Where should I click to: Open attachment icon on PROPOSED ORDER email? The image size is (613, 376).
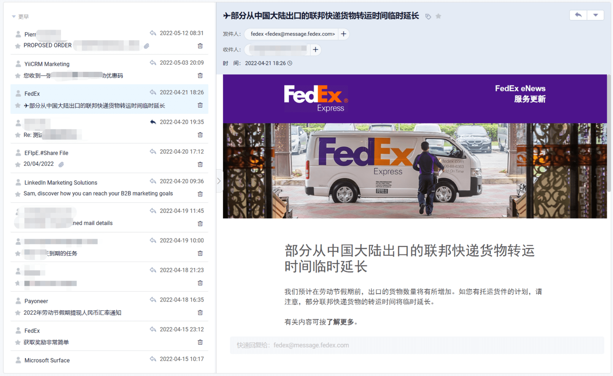[147, 46]
